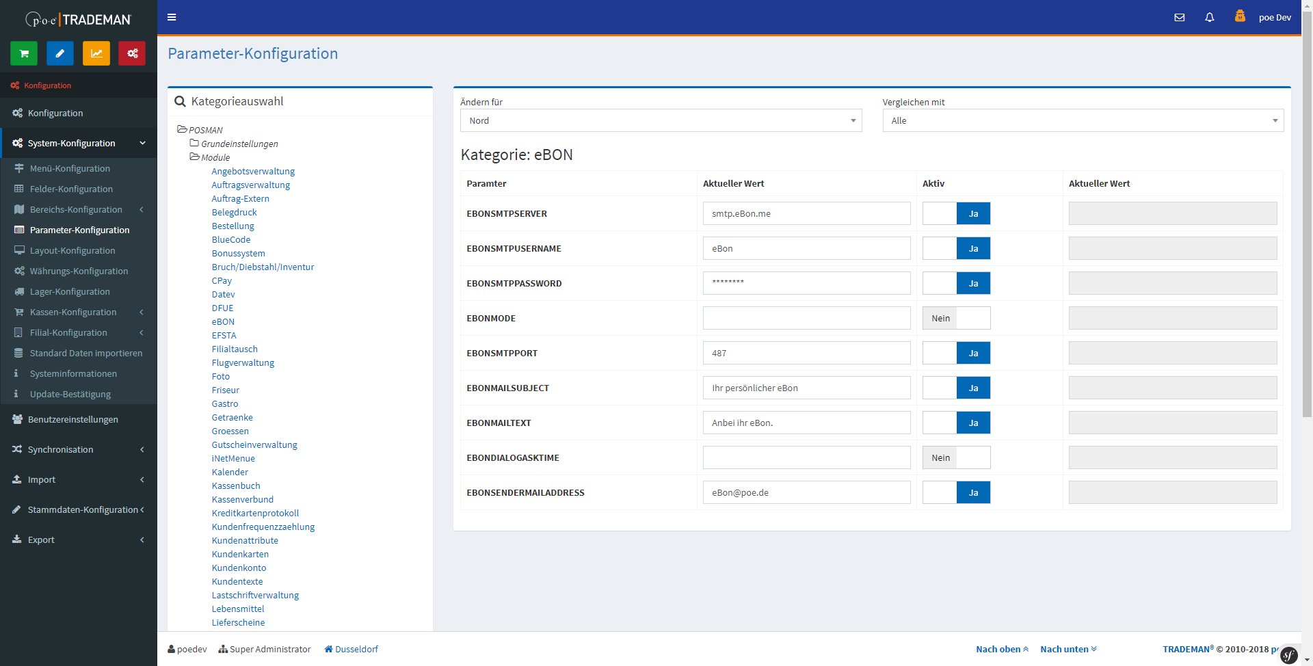Click the Export download icon
1313x666 pixels.
tap(17, 540)
